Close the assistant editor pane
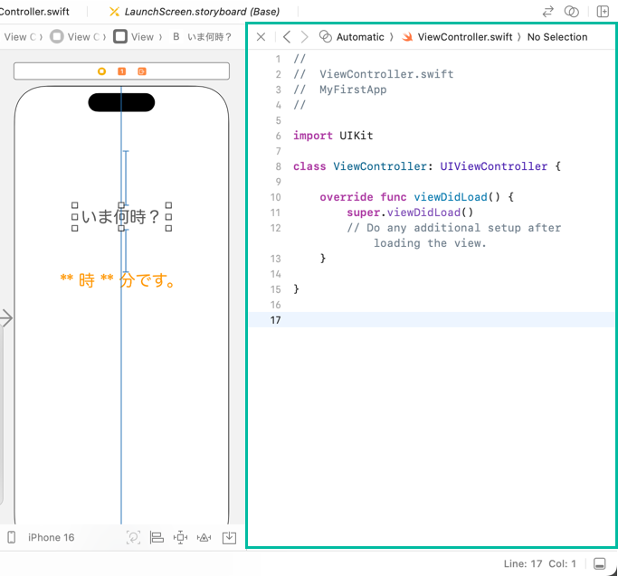The height and width of the screenshot is (576, 618). (x=261, y=37)
